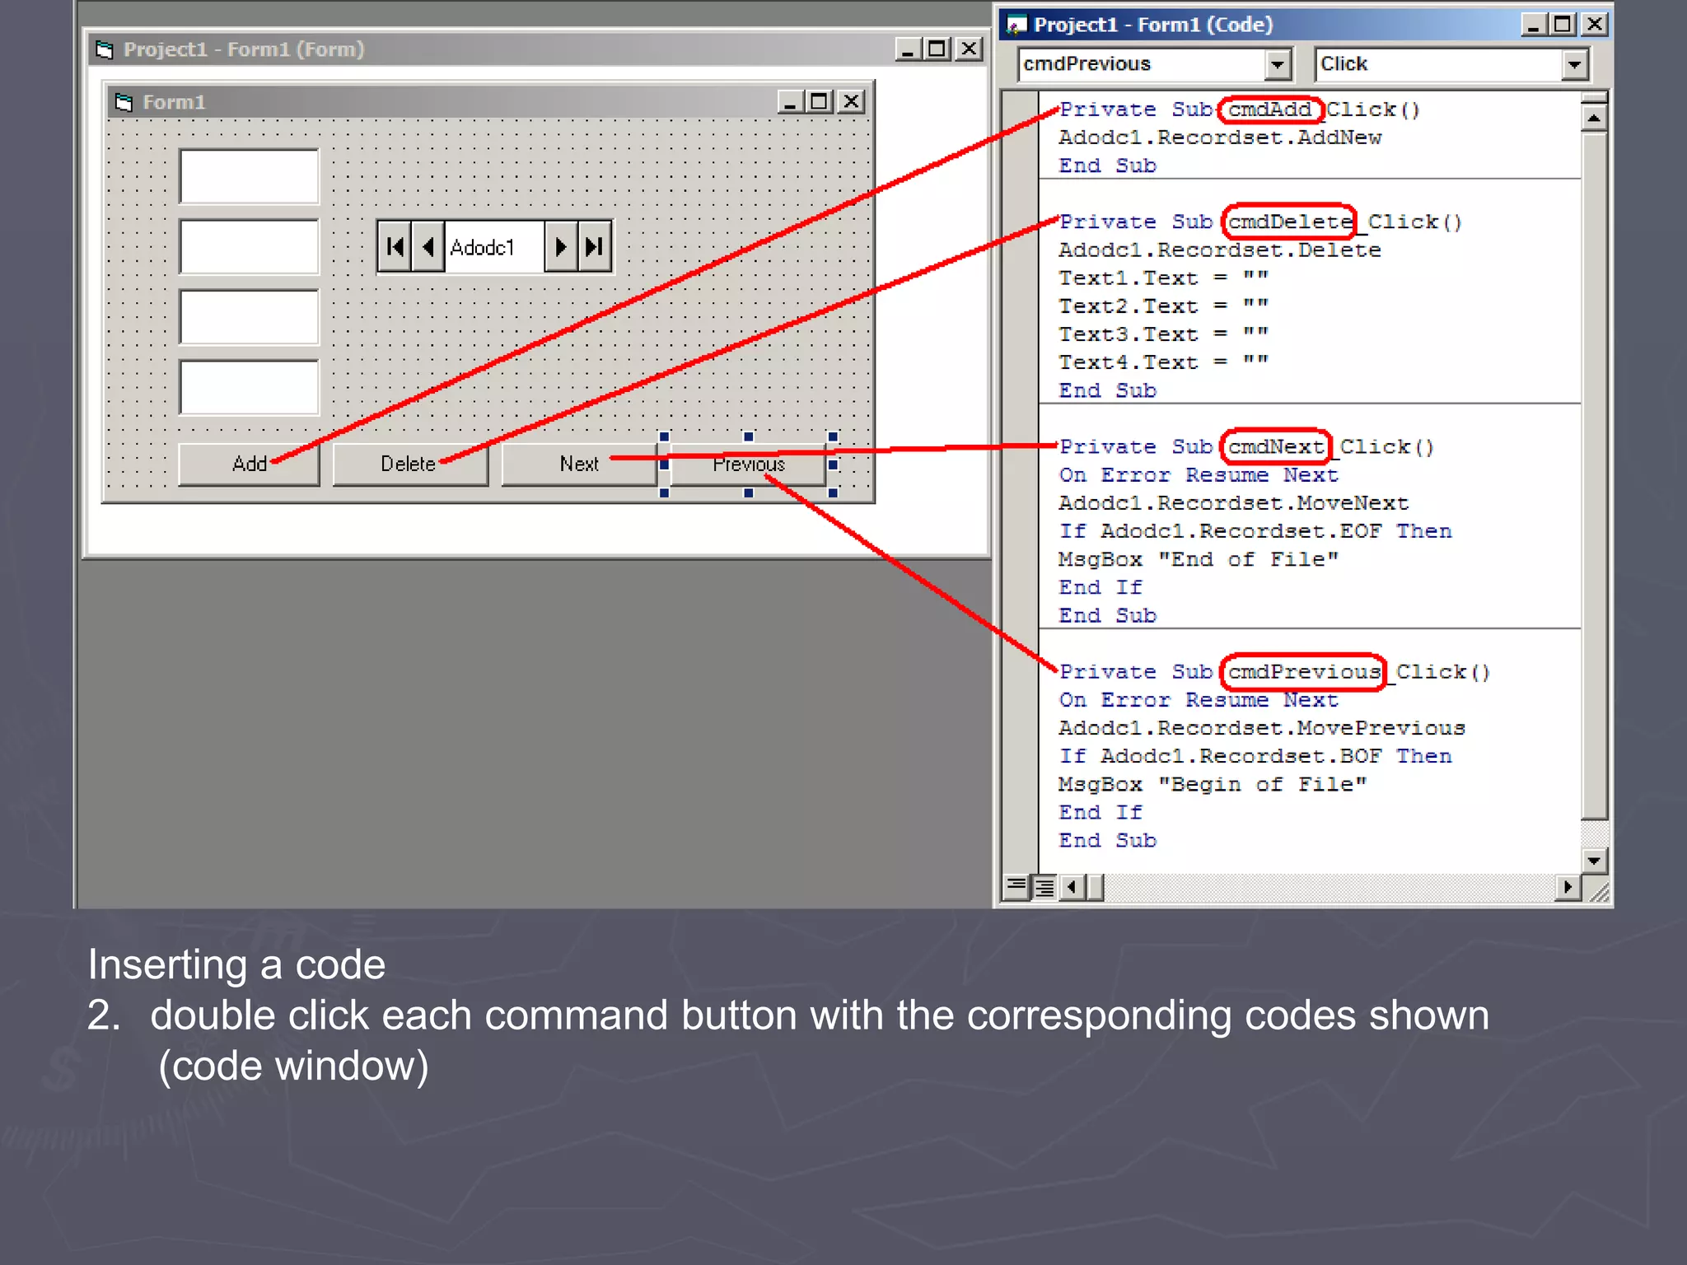The width and height of the screenshot is (1687, 1265).
Task: Click Adodc1 move-previous record arrow
Action: 428,246
